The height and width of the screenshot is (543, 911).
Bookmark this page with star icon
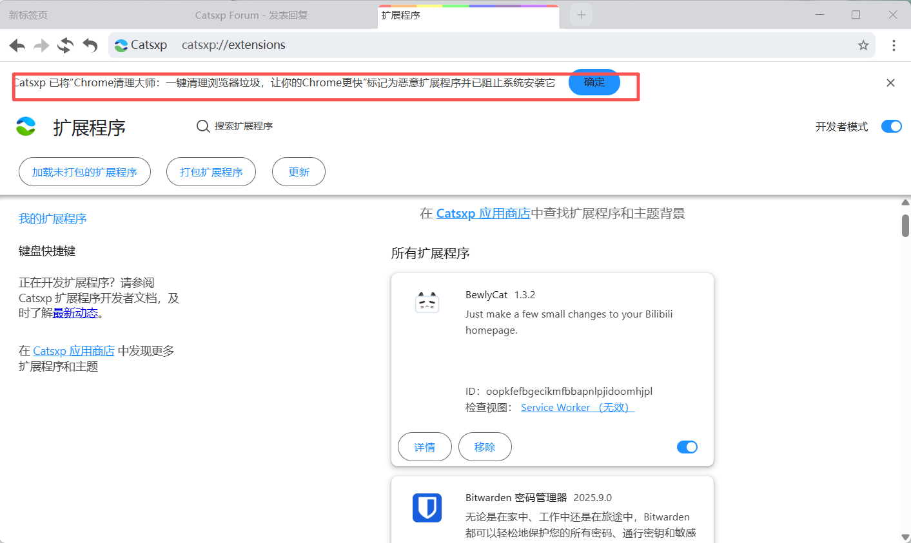863,45
